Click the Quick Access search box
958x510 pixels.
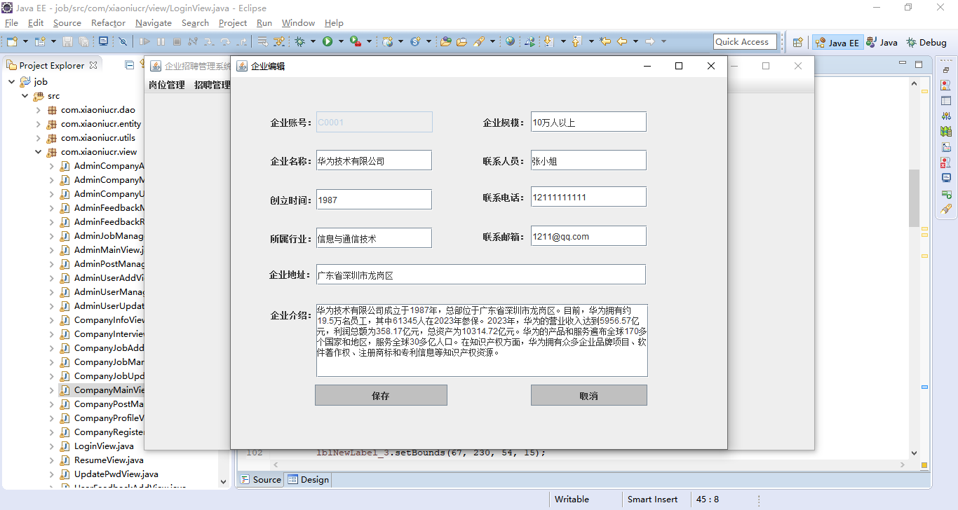point(745,42)
